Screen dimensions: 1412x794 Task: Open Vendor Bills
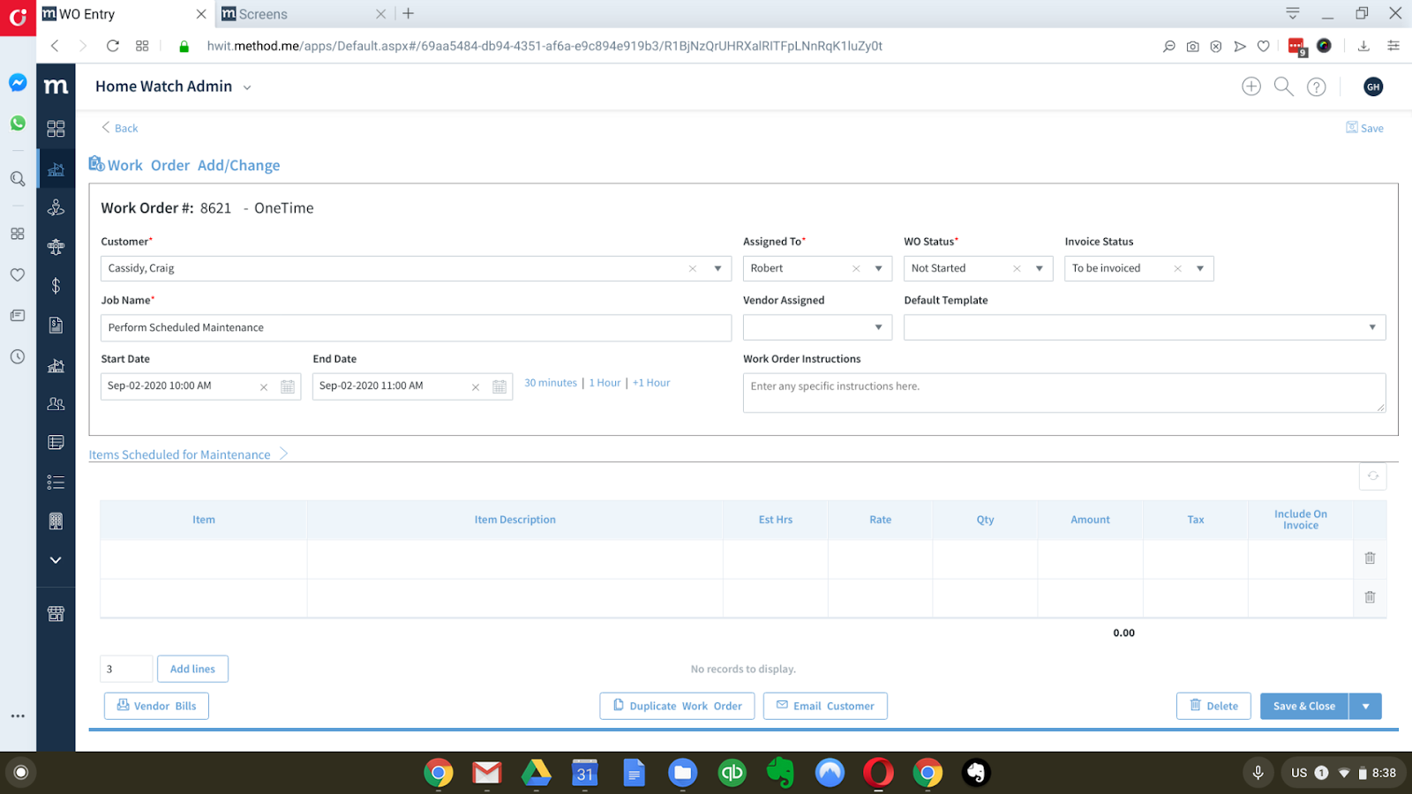click(156, 706)
